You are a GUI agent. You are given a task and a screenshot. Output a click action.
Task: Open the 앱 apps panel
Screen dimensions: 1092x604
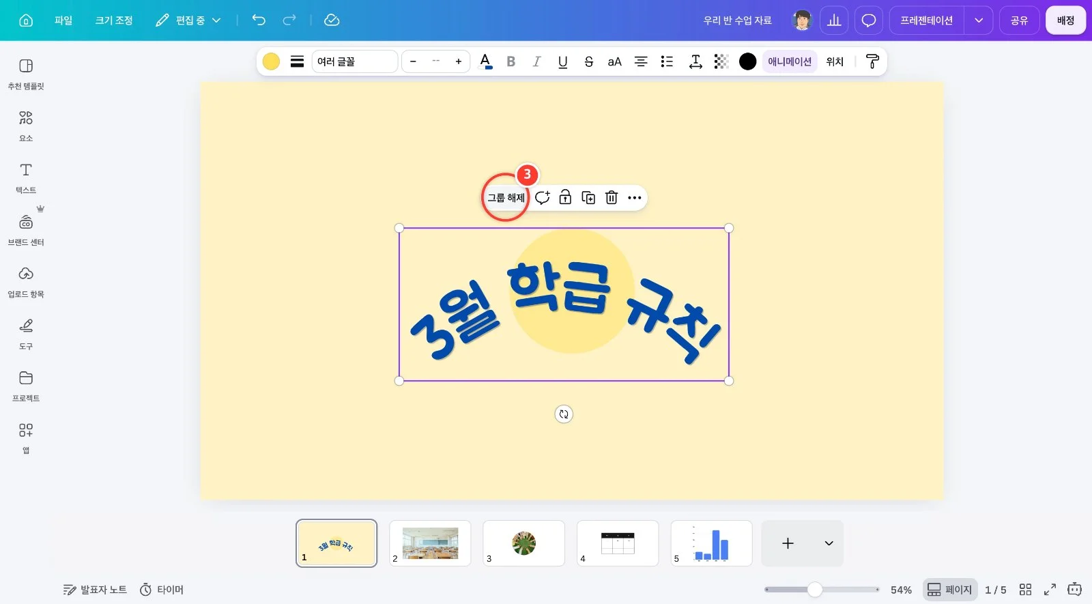pos(26,437)
